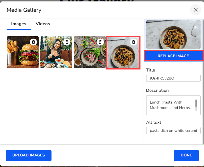Delete the burger and fries image
Image resolution: width=204 pixels, height=167 pixels.
point(33,42)
